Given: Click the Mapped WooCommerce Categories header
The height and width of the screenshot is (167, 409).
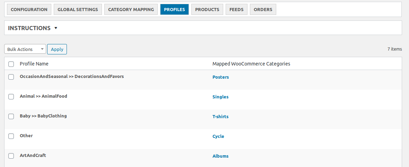Looking at the screenshot, I should pyautogui.click(x=251, y=64).
